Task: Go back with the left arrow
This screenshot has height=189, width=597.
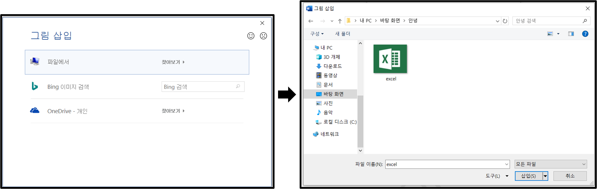Action: (x=311, y=21)
